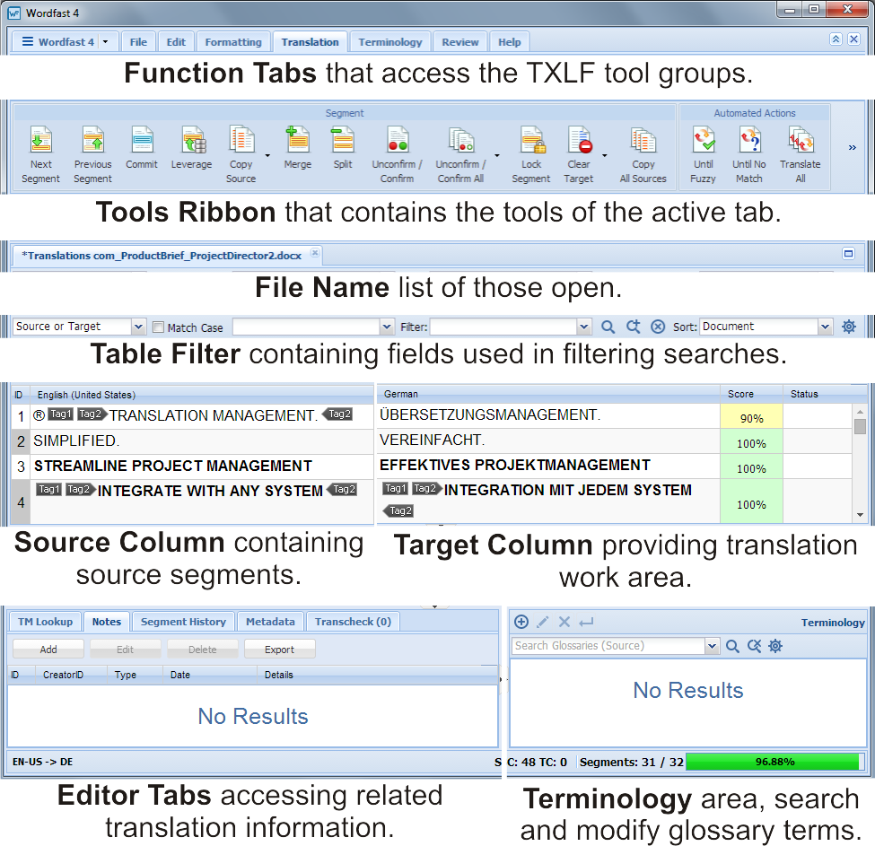Viewport: 875px width, 846px height.
Task: Run the Leverage tool
Action: [x=191, y=148]
